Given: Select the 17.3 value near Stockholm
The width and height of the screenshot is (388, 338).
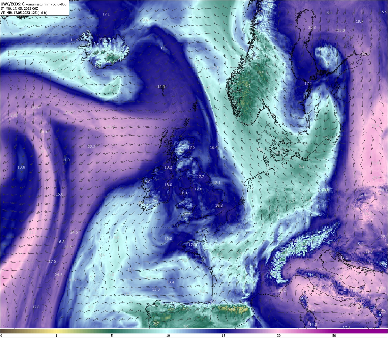Looking at the screenshot, I should pyautogui.click(x=308, y=84).
